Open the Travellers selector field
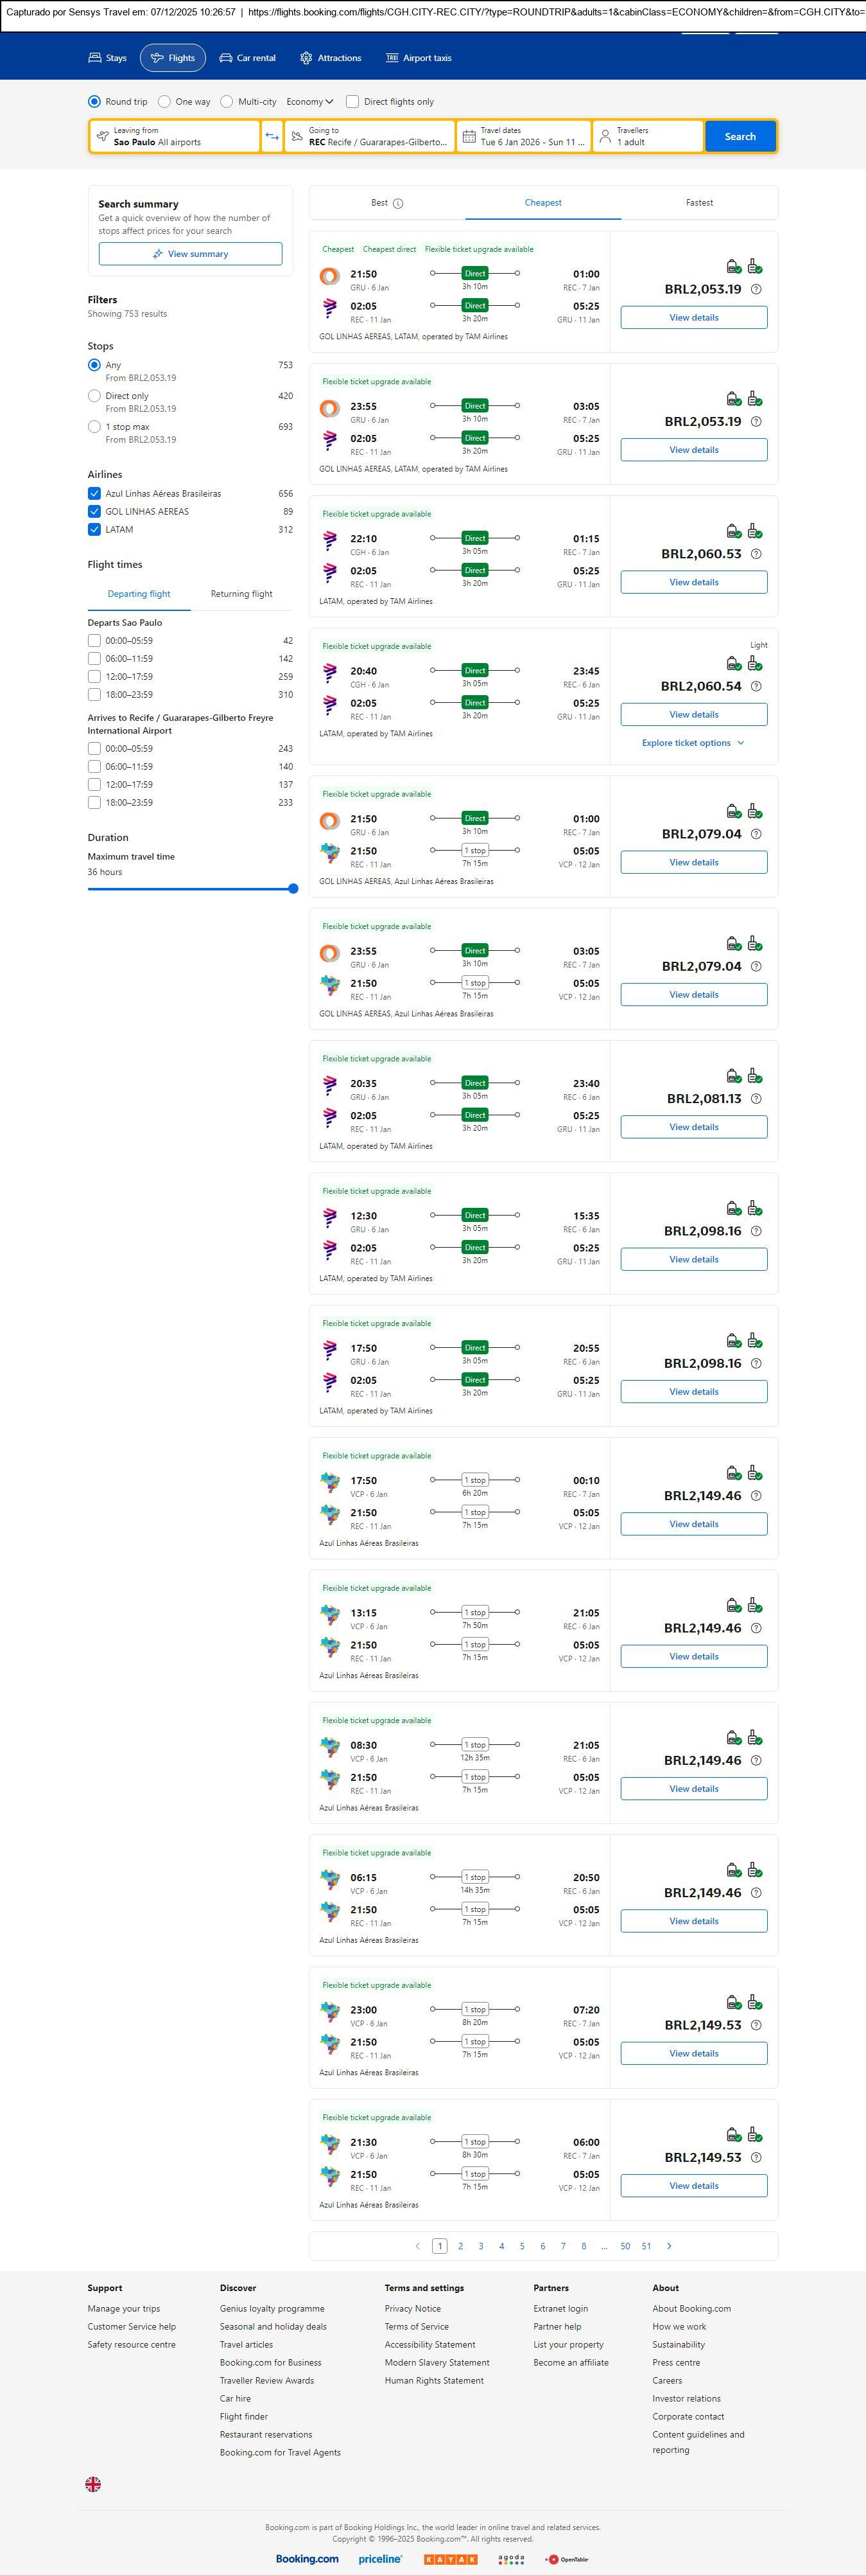The width and height of the screenshot is (866, 2575). pos(647,136)
